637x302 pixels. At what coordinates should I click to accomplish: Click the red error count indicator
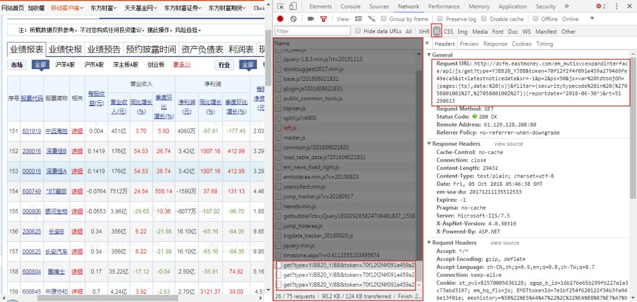pos(601,6)
